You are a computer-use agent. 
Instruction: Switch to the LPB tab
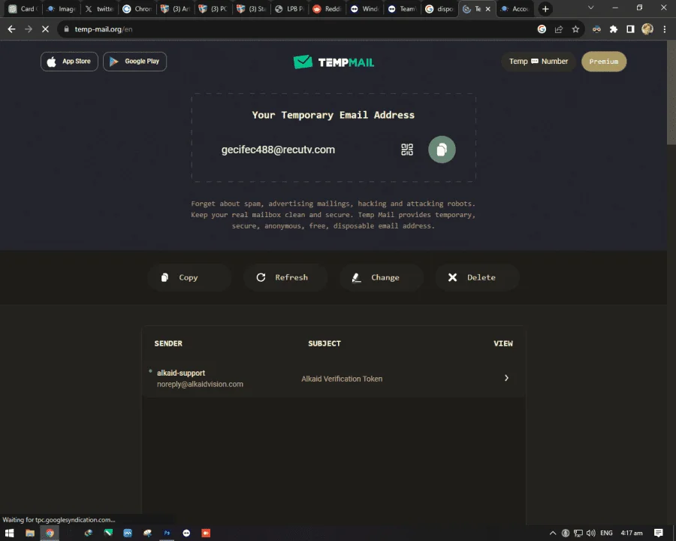[x=289, y=8]
